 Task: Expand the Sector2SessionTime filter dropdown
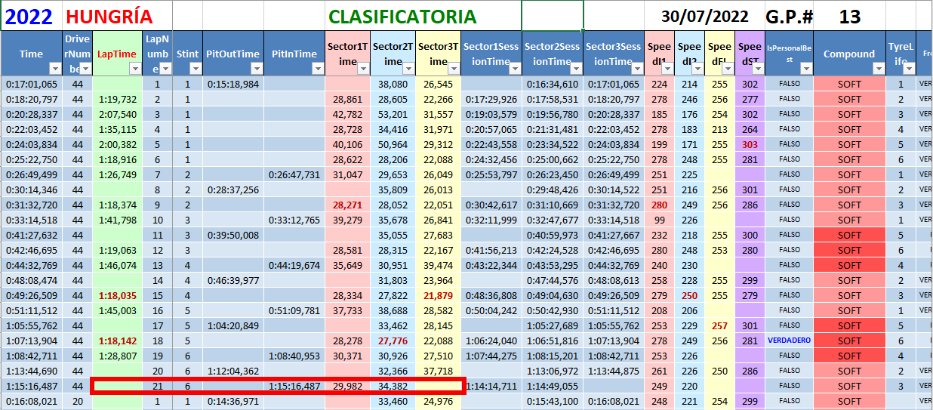(x=577, y=69)
